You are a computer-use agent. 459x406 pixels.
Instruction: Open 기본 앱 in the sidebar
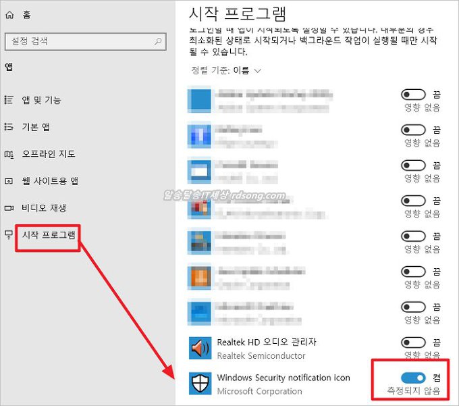(x=36, y=127)
